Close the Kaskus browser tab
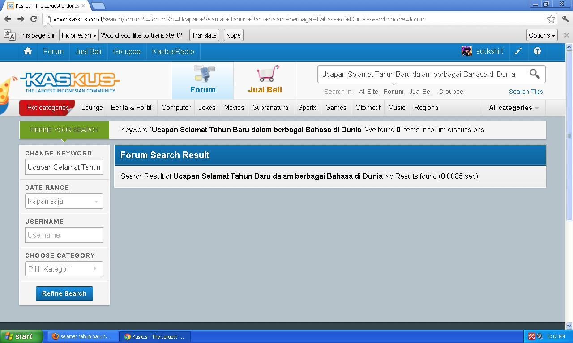573x343 pixels. pyautogui.click(x=83, y=6)
